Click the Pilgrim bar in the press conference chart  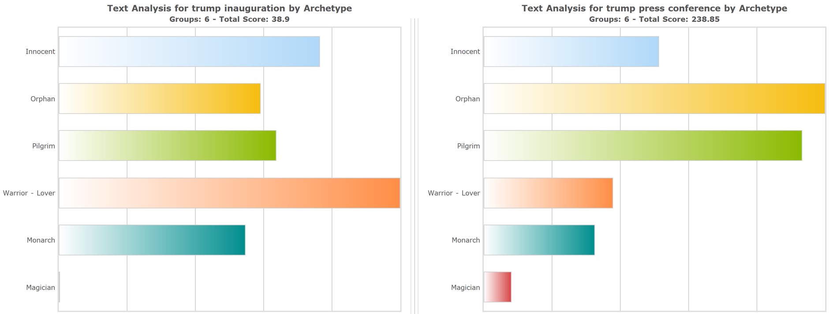click(x=643, y=146)
